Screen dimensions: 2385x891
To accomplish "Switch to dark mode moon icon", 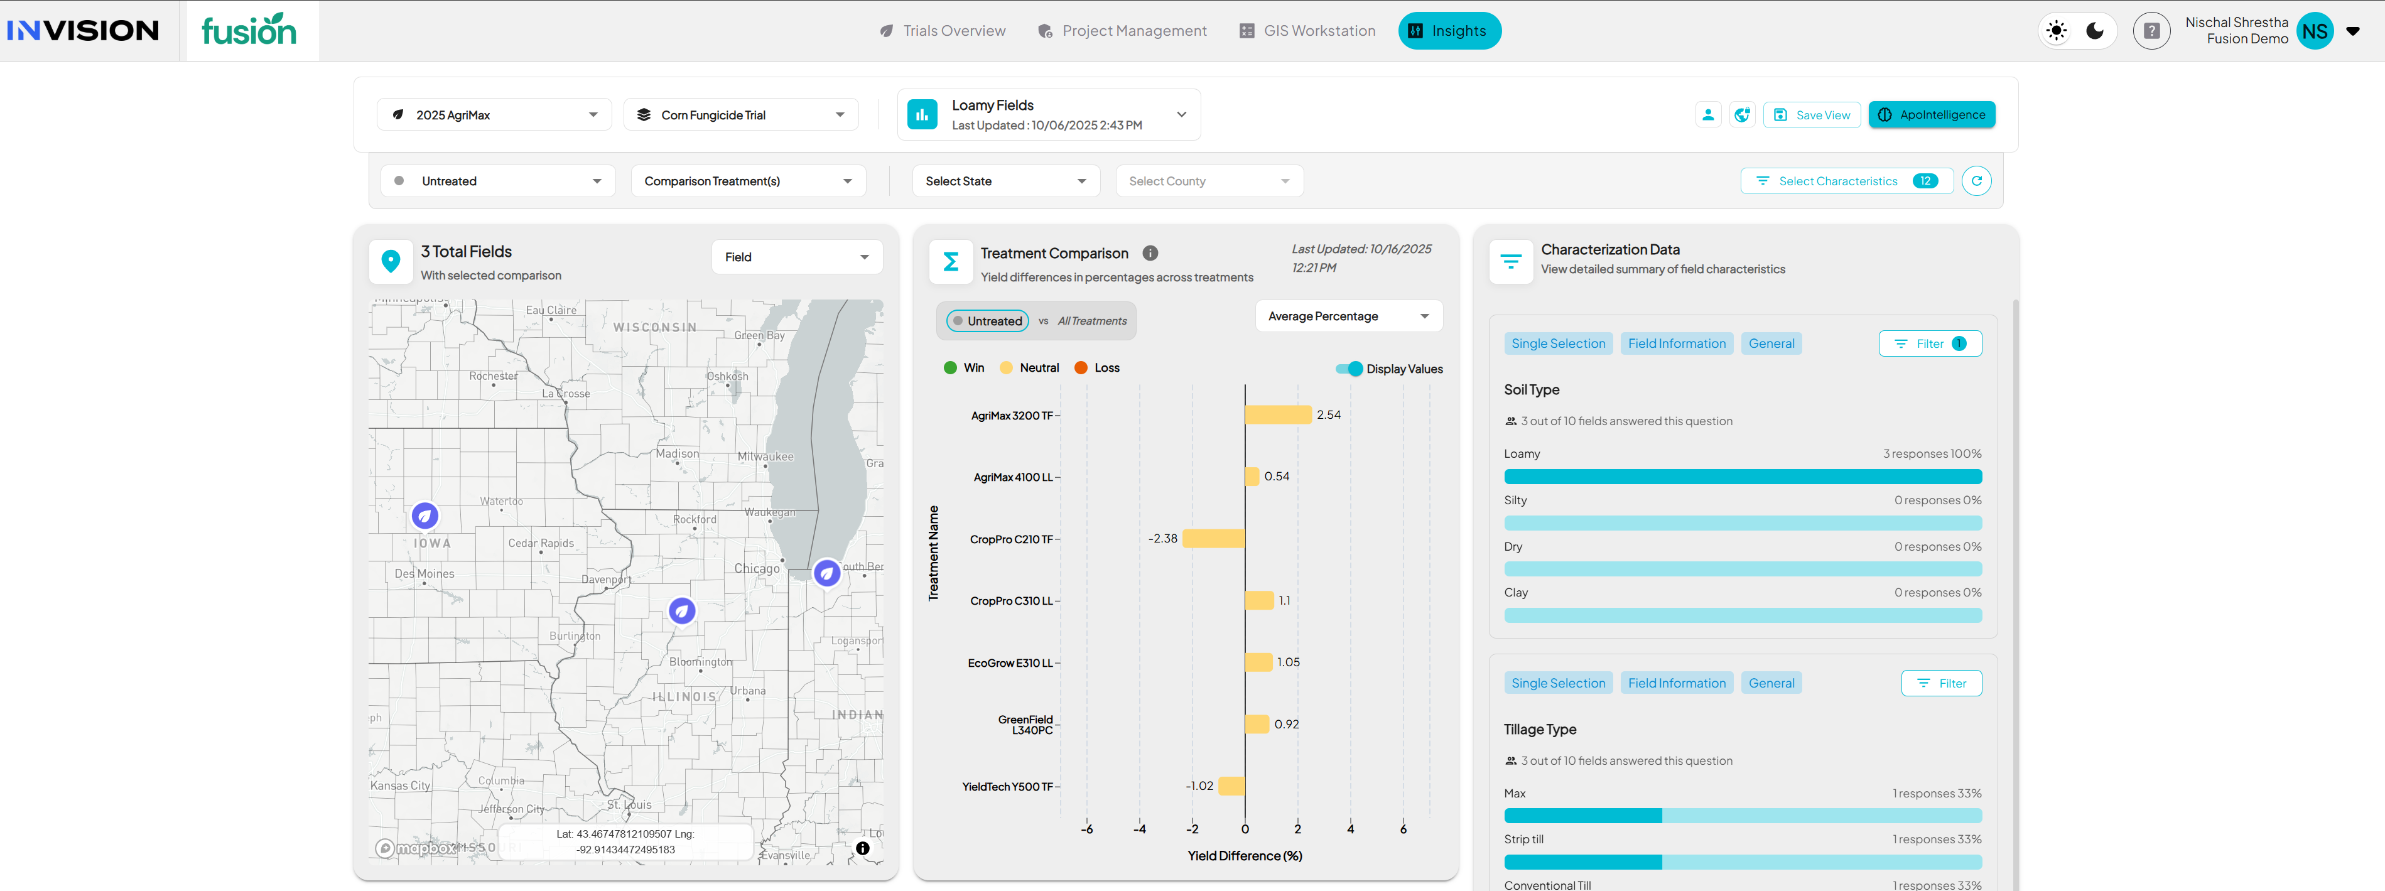I will (2096, 31).
